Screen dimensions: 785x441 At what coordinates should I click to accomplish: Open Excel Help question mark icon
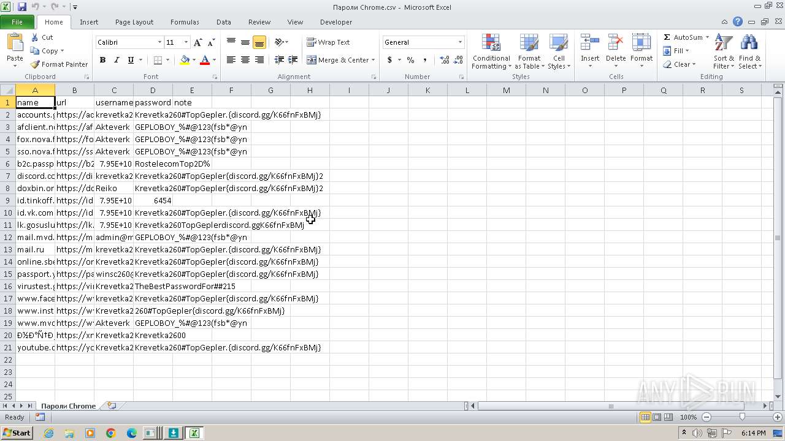point(738,22)
